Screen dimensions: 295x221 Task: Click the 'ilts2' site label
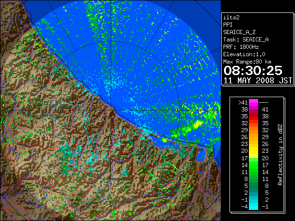[x=231, y=17]
